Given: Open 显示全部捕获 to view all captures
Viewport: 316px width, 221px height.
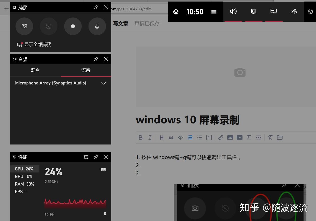Looking at the screenshot, I should tap(37, 44).
